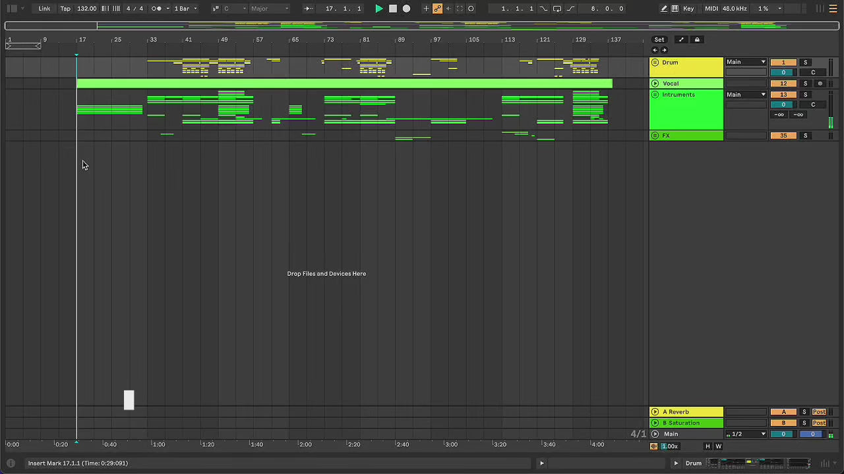Click the Stop button in transport
Viewport: 844px width, 474px height.
coord(393,9)
